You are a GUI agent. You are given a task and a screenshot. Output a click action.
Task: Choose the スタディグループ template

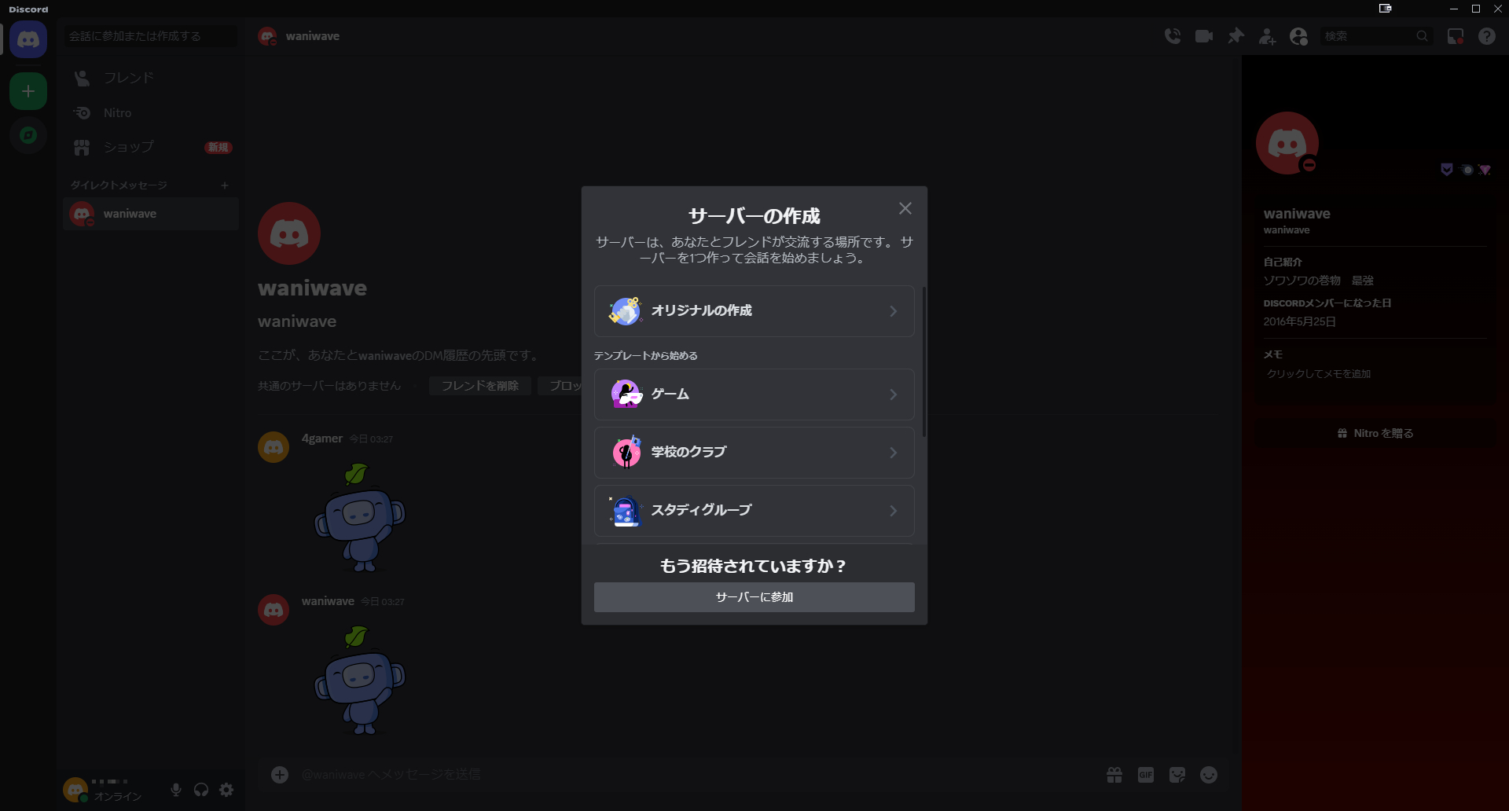(x=754, y=511)
